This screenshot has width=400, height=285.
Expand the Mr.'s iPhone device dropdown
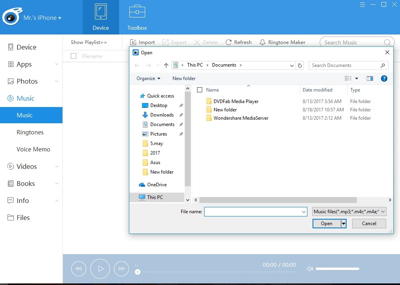42,17
